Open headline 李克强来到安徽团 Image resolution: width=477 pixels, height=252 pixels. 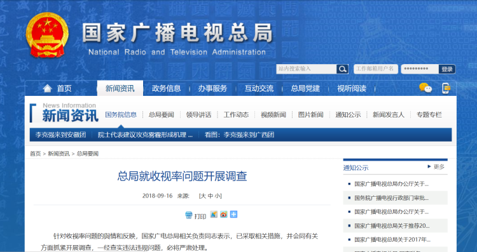tap(60, 135)
